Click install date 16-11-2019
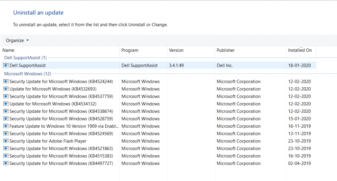The width and height of the screenshot is (337, 181). coord(299,126)
